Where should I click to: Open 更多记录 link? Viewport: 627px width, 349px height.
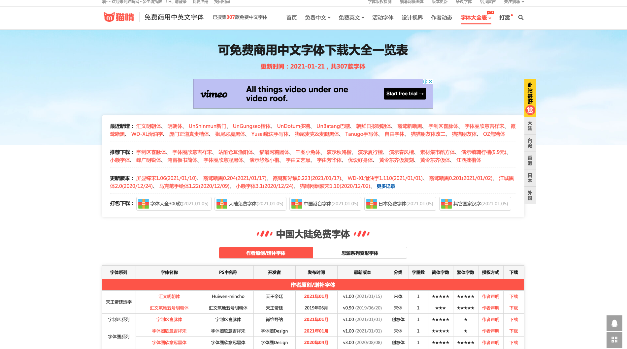tap(386, 186)
